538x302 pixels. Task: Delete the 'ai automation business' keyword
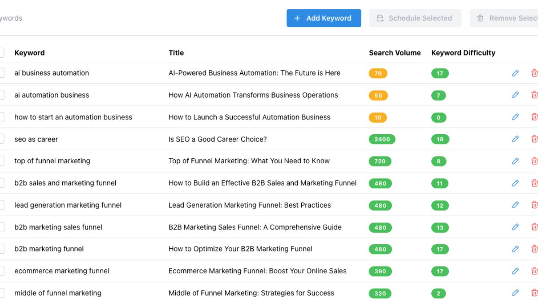pyautogui.click(x=534, y=95)
